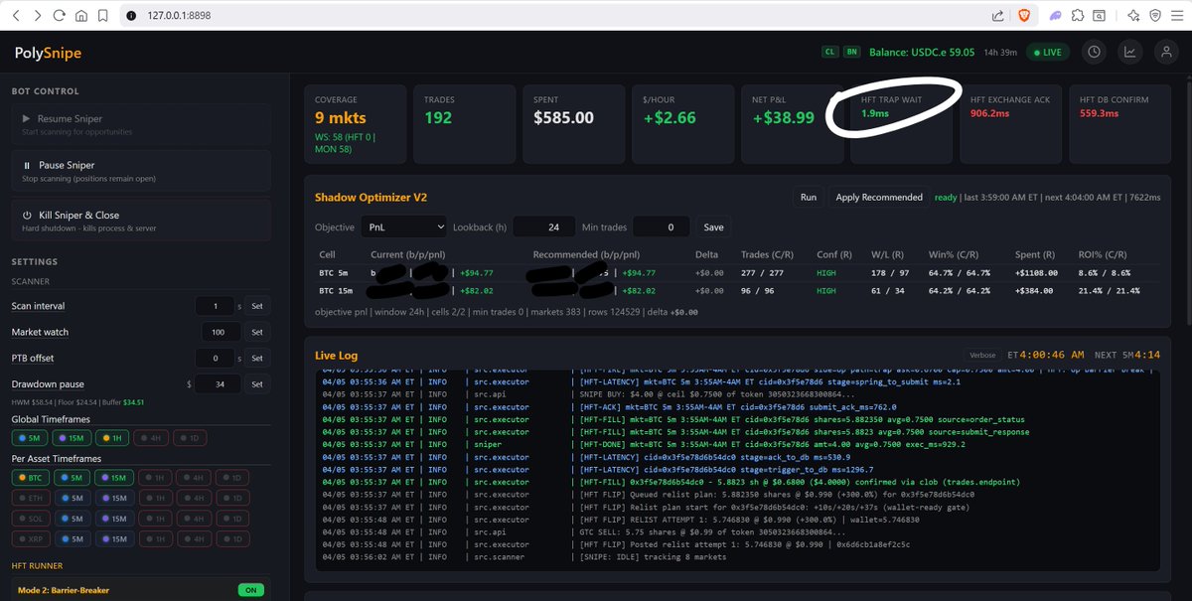Viewport: 1192px width, 601px height.
Task: Click the COVERAGE 9 mkts card
Action: [356, 124]
